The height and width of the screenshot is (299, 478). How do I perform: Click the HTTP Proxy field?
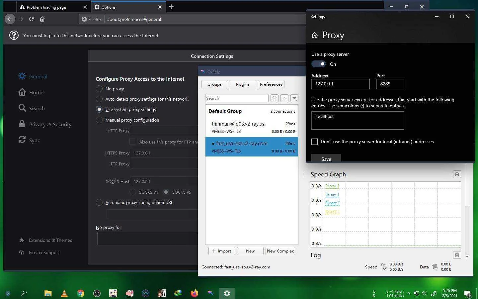pyautogui.click(x=164, y=131)
